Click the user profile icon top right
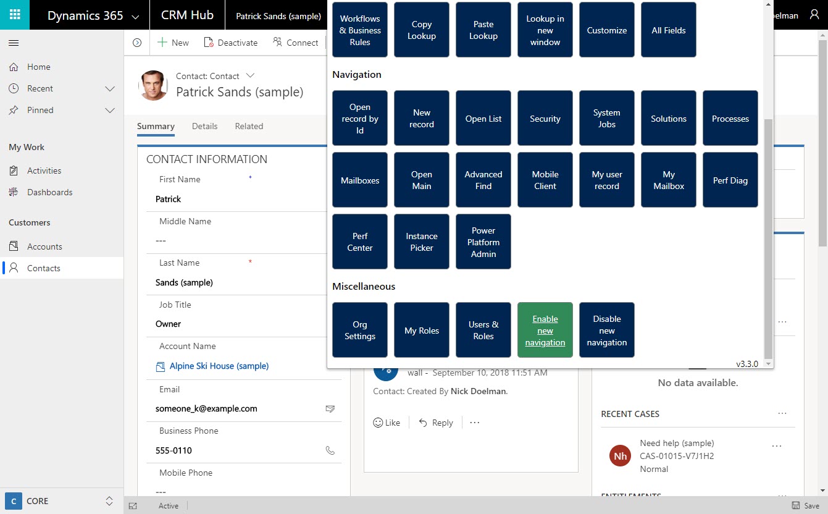The width and height of the screenshot is (828, 514). 814,15
